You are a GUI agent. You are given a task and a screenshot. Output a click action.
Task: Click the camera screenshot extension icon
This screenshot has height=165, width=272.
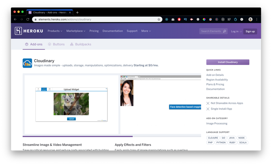173,19
